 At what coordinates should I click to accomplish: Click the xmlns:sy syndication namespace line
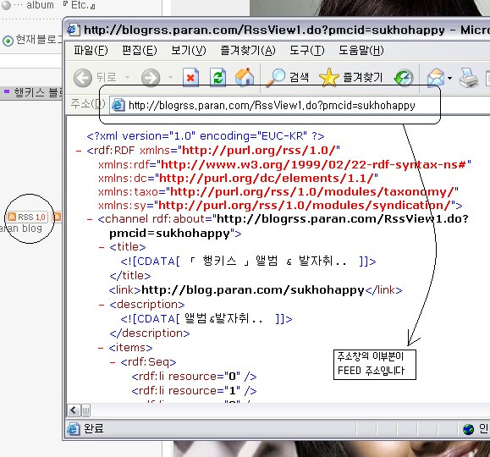[x=280, y=206]
